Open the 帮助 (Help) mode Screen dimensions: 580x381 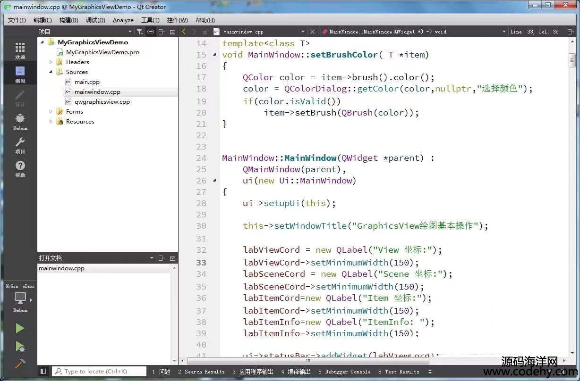pos(20,168)
